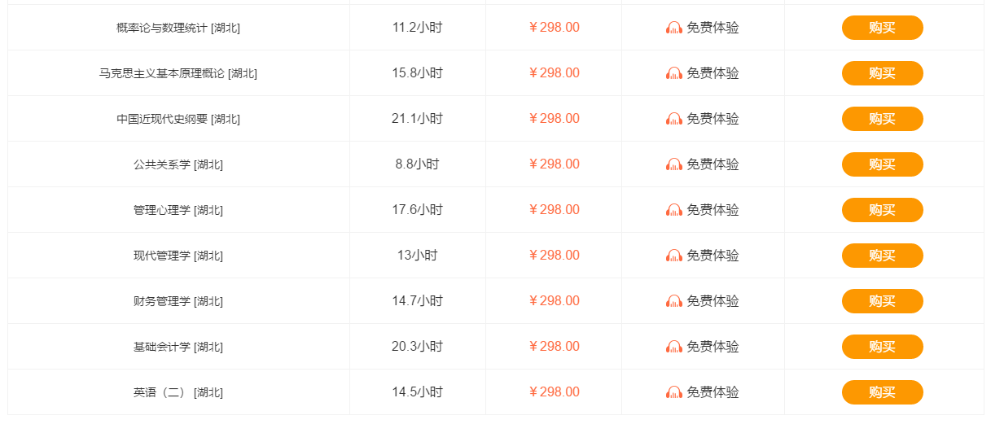Viewport: 991px width, 433px height.
Task: Click headphone icon for 英语（二） row
Action: point(674,392)
